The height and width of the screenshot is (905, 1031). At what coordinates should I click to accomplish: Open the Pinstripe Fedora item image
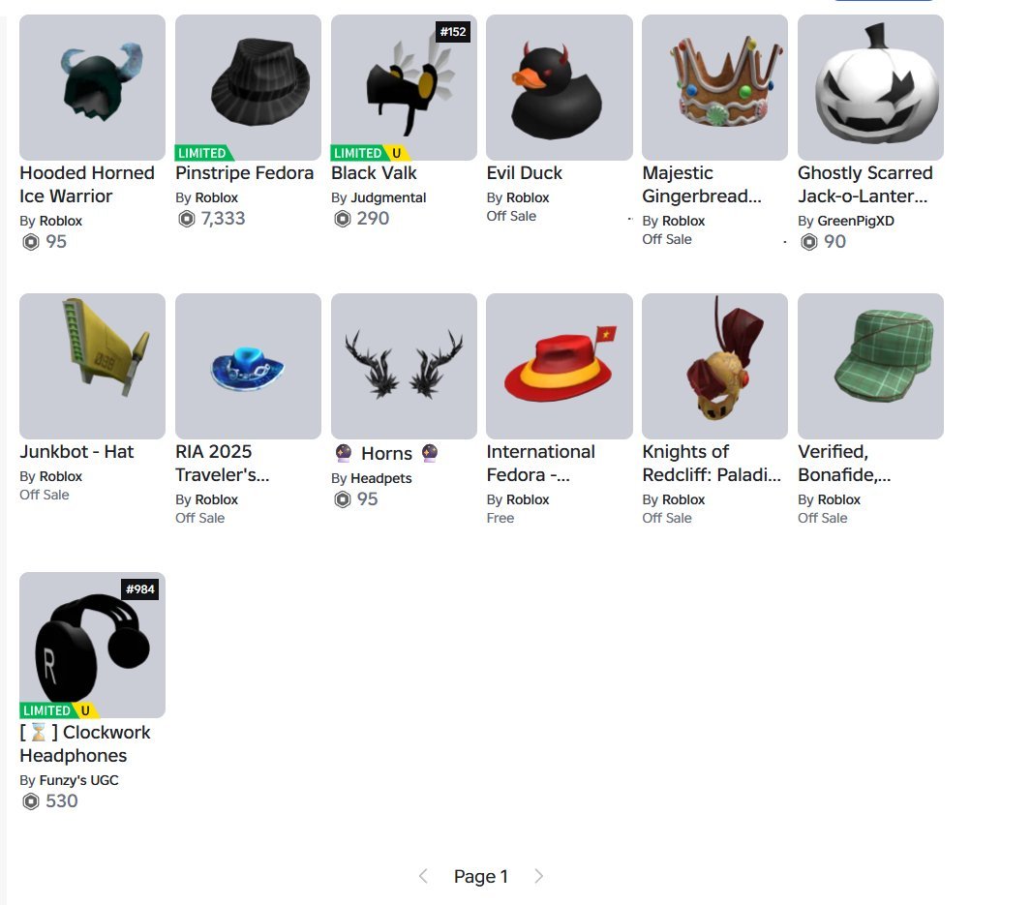click(x=248, y=87)
